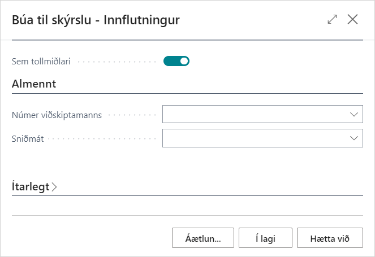Click the white knob of the toggle

click(183, 61)
